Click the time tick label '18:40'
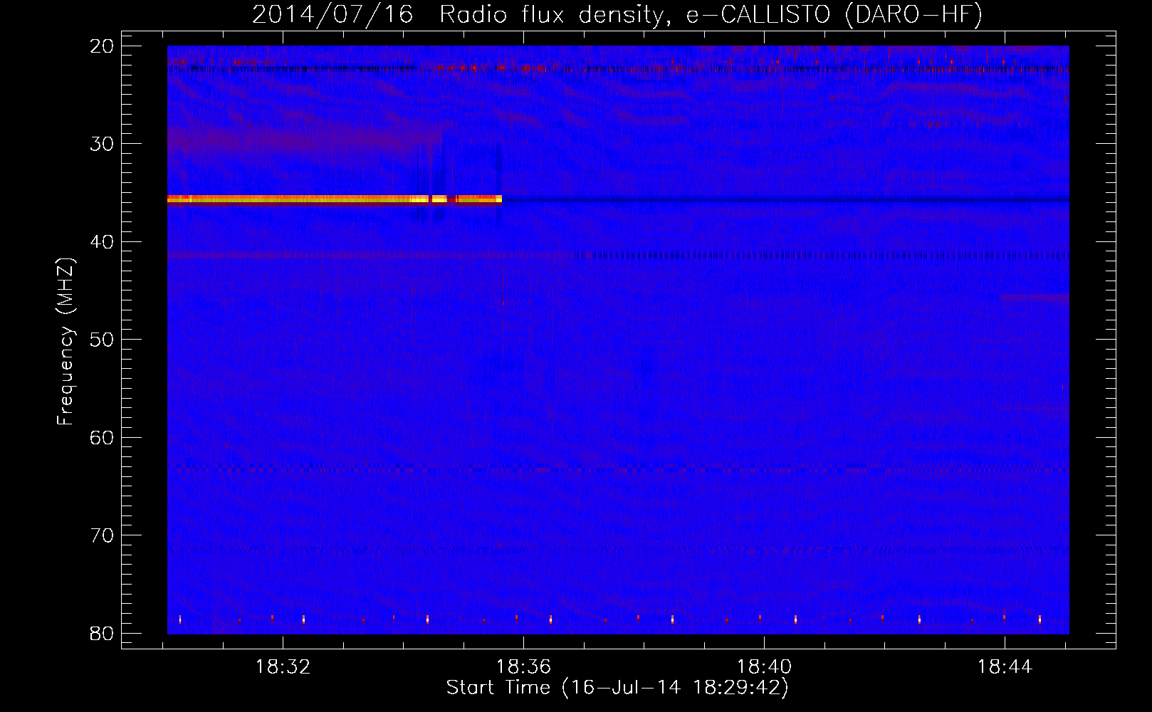1152x712 pixels. pyautogui.click(x=764, y=667)
